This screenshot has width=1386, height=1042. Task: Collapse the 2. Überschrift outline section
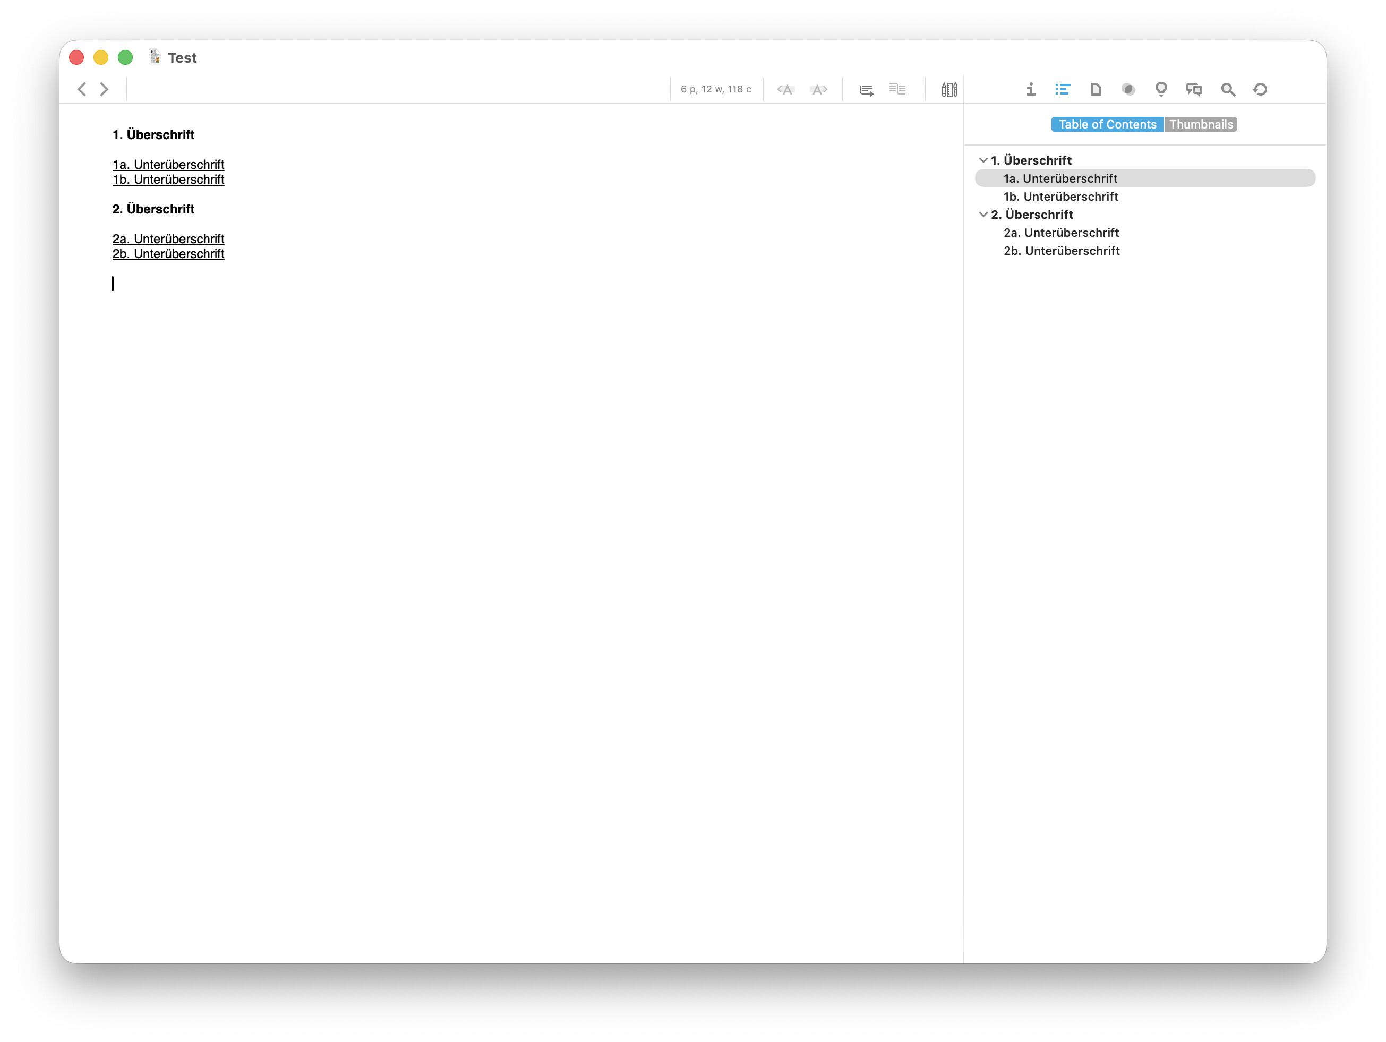(x=983, y=214)
